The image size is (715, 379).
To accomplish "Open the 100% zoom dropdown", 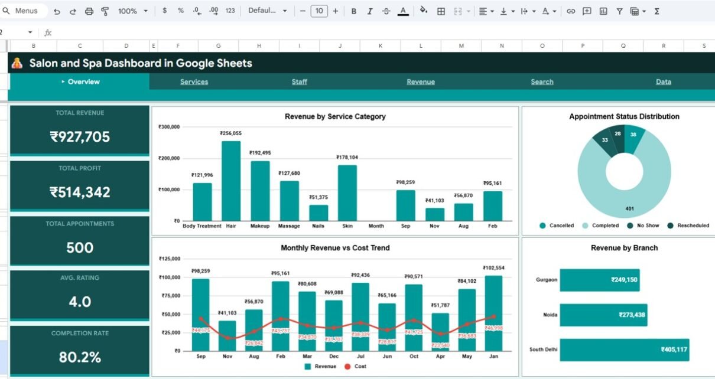I will tap(132, 11).
